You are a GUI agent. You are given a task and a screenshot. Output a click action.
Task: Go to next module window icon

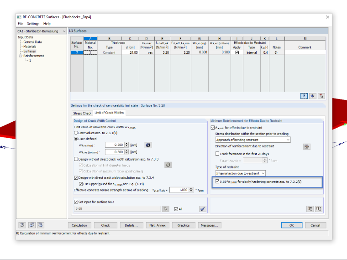click(x=41, y=225)
